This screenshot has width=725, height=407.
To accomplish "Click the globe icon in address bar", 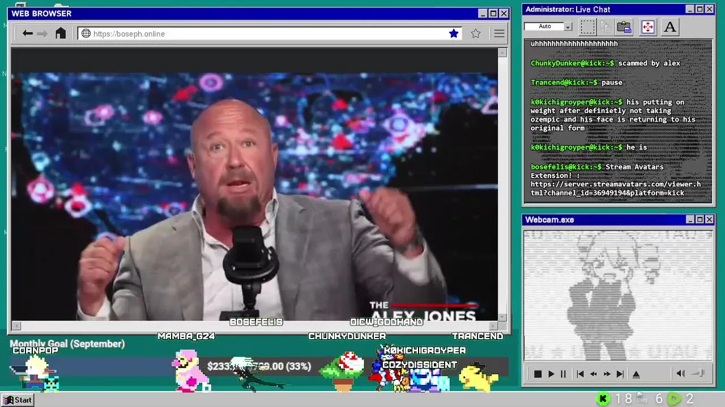I will (x=86, y=33).
